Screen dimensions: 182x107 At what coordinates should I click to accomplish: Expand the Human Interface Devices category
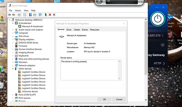[13, 49]
